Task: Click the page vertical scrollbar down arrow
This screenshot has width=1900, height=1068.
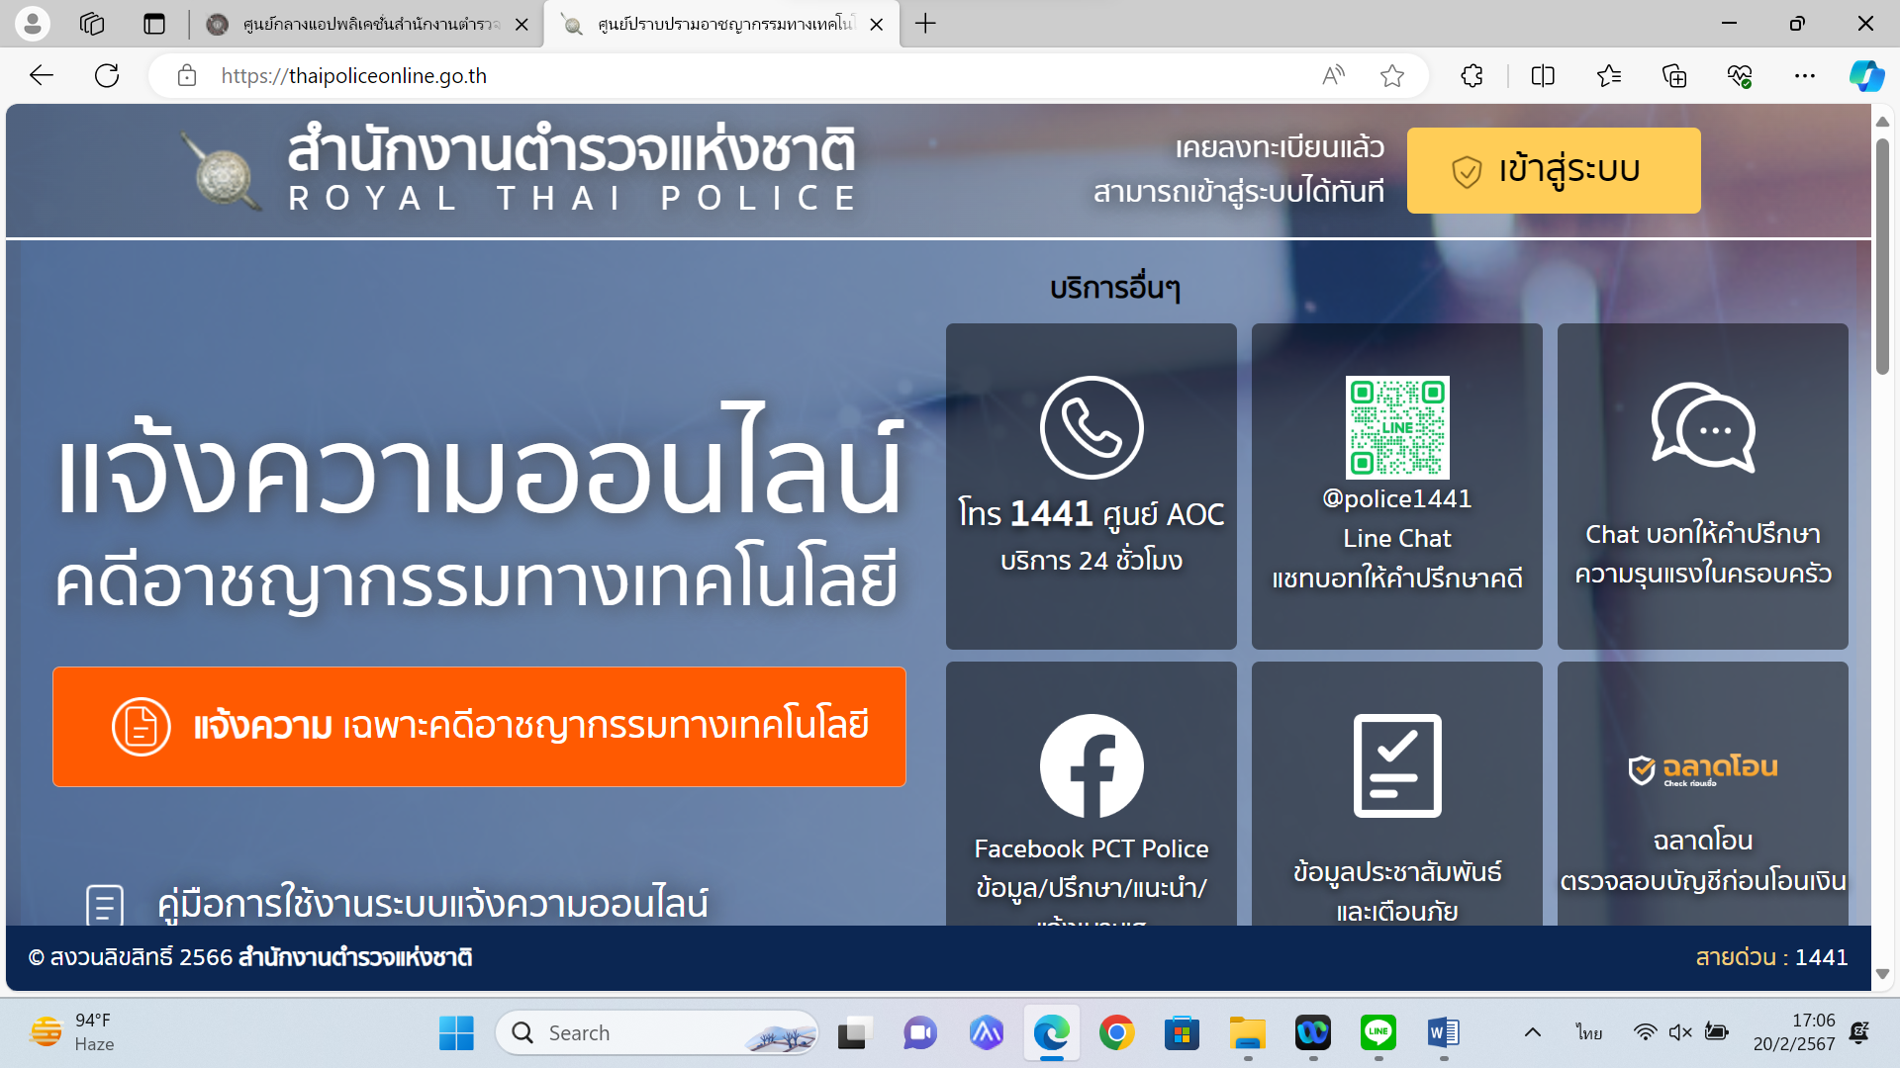Action: [1882, 974]
